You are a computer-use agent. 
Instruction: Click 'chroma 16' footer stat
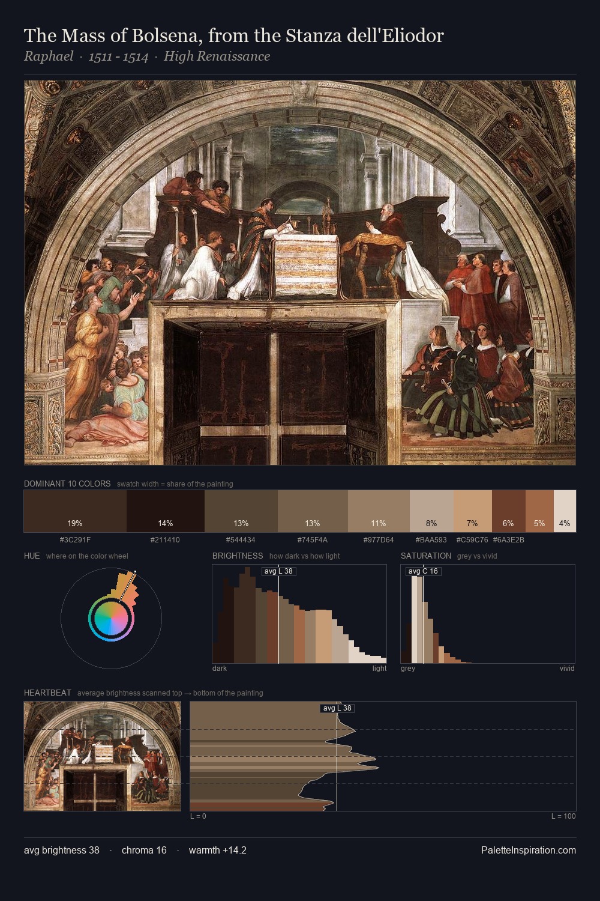(144, 850)
